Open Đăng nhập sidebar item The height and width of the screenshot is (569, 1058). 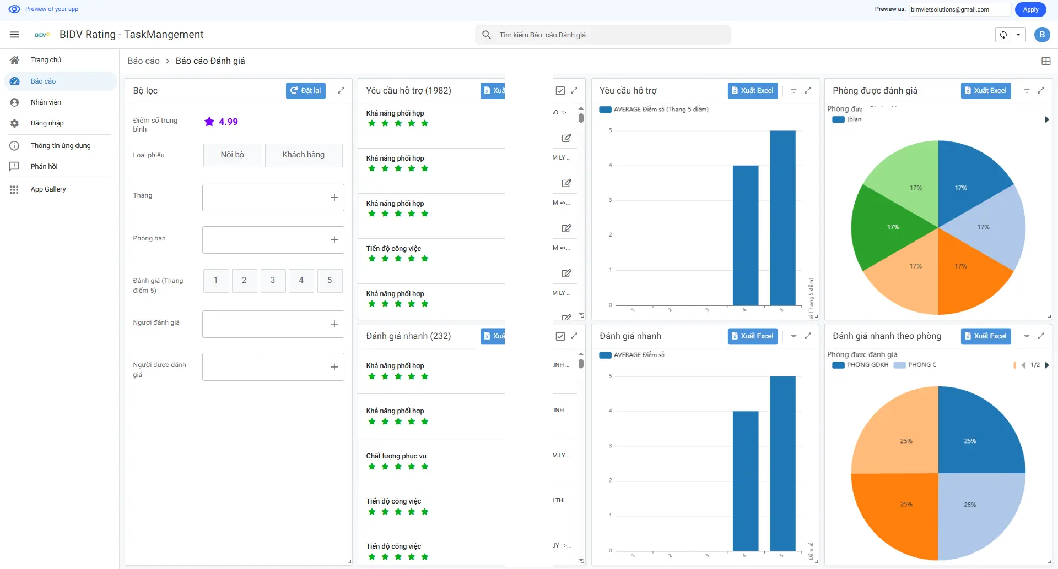(x=60, y=123)
